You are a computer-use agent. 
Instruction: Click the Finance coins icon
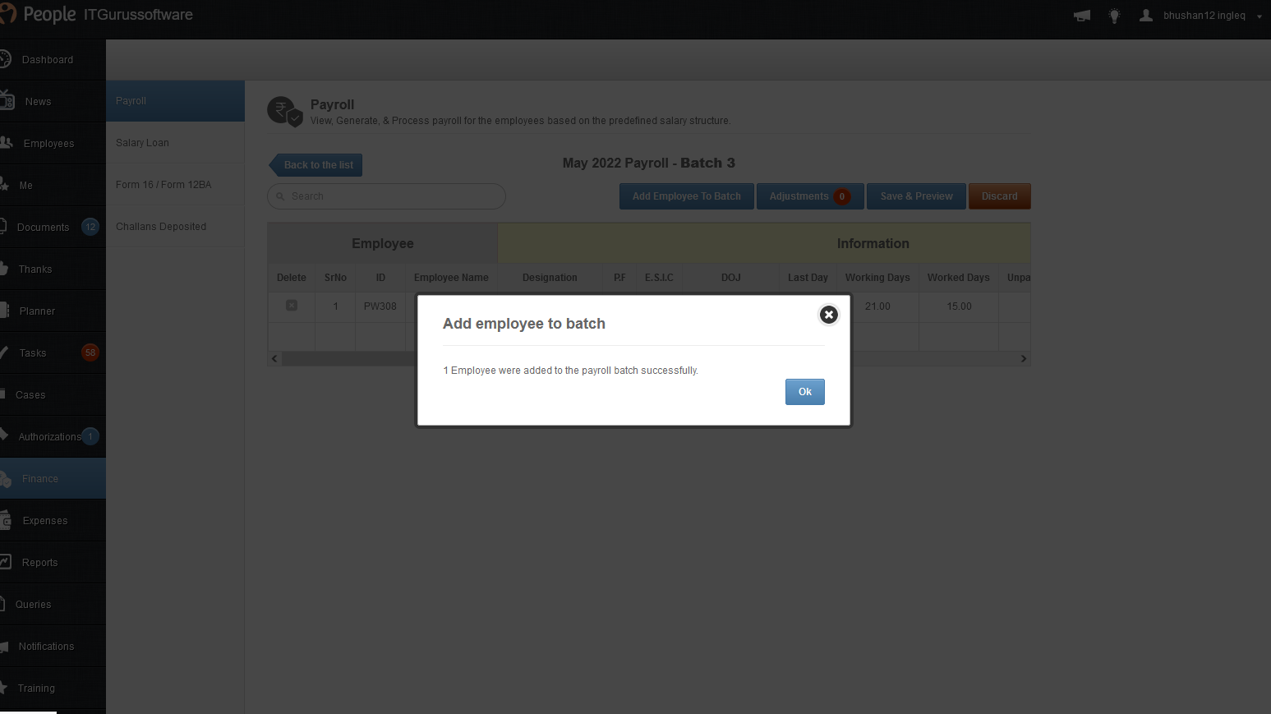[6, 479]
